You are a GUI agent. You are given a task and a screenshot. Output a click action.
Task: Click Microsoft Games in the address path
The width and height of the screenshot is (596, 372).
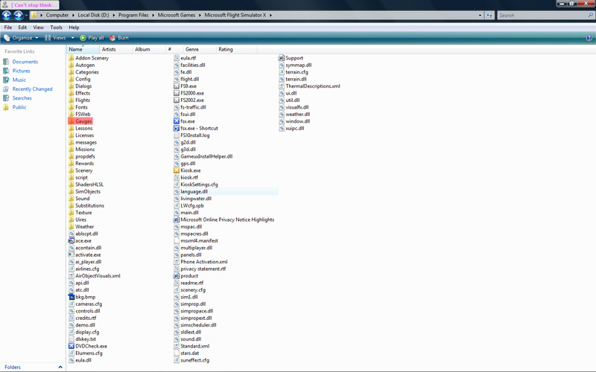[x=177, y=15]
